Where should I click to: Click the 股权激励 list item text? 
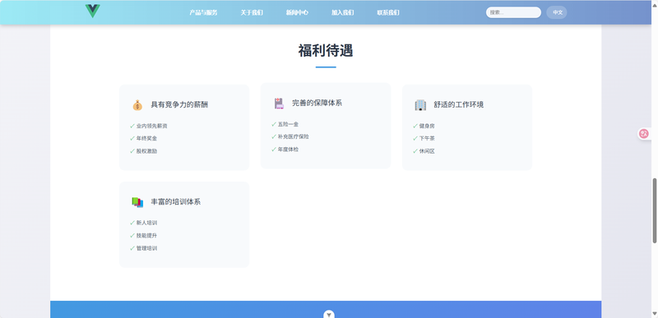[147, 151]
